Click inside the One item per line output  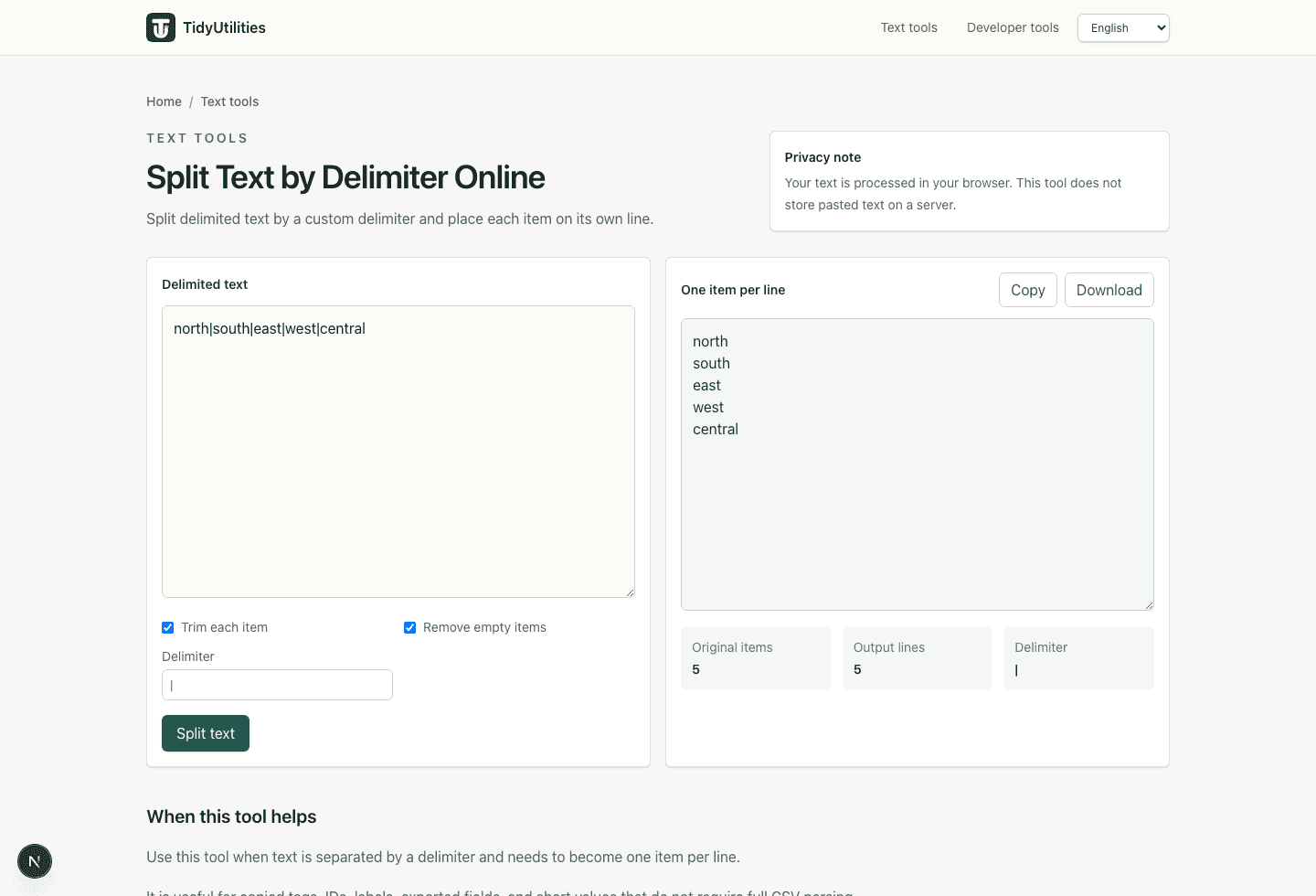[x=918, y=464]
